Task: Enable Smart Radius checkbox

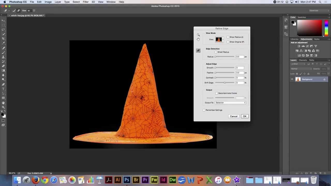Action: pyautogui.click(x=216, y=52)
